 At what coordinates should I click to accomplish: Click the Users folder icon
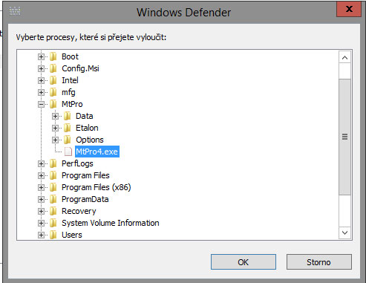point(53,235)
